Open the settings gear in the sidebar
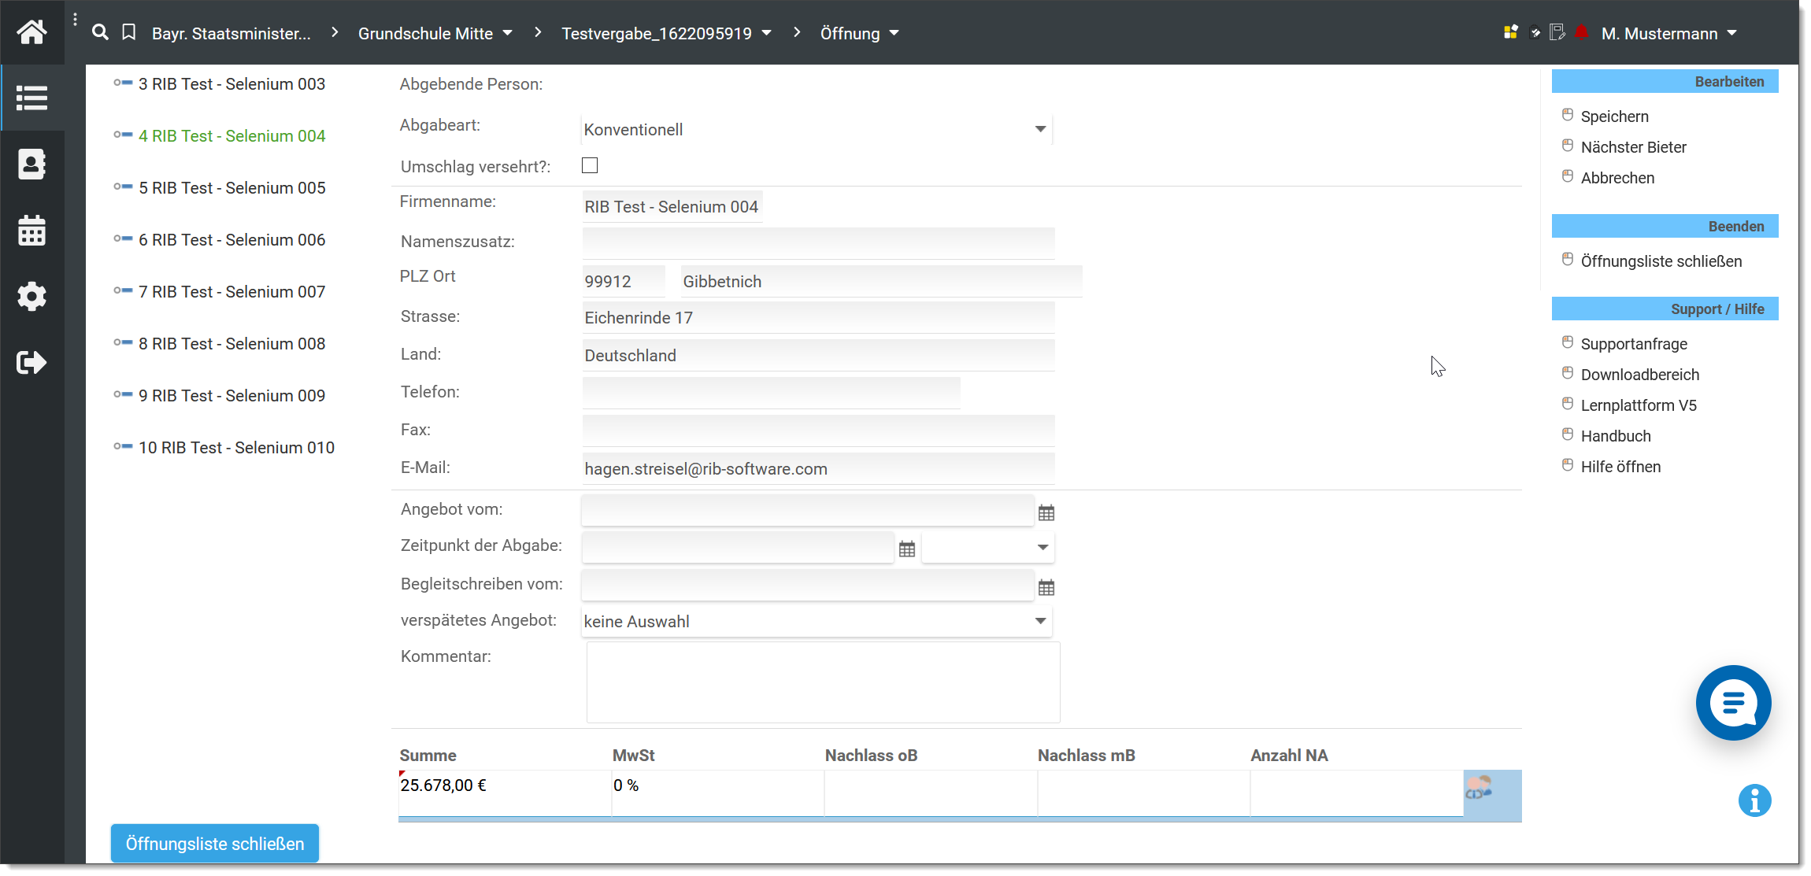Image resolution: width=1811 pixels, height=876 pixels. click(x=31, y=297)
